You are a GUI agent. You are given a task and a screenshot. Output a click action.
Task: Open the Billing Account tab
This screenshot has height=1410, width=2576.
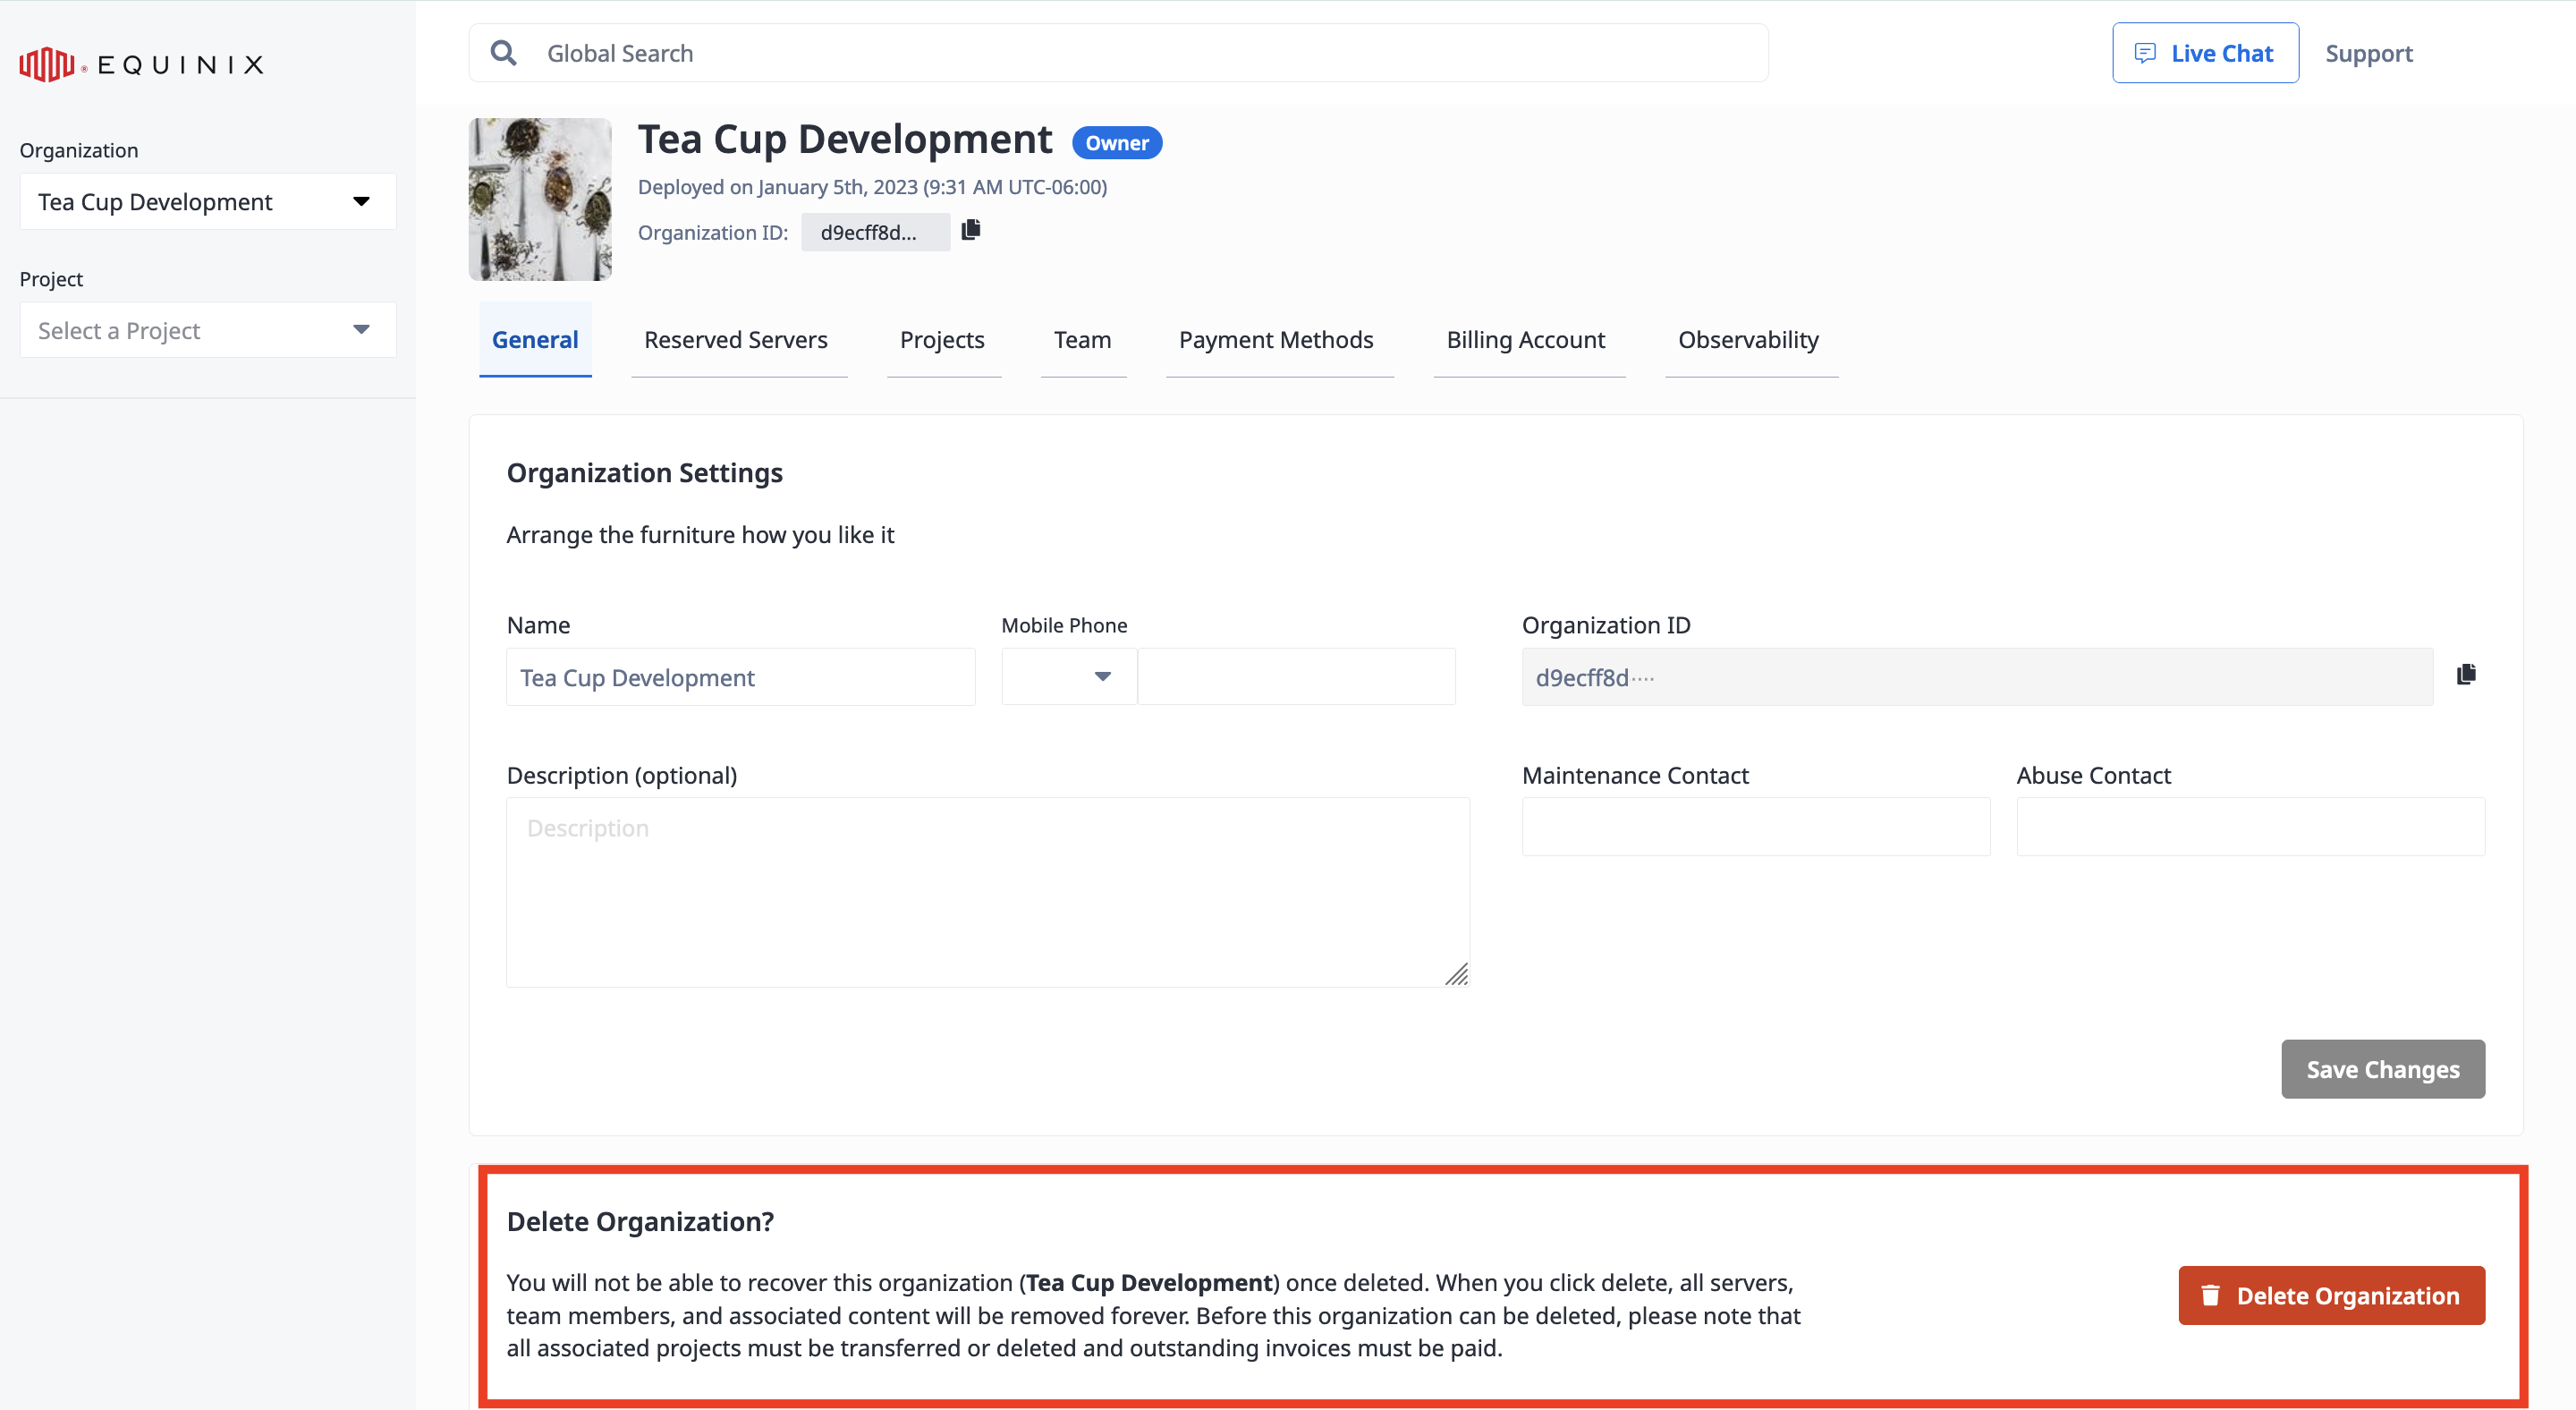(1524, 338)
